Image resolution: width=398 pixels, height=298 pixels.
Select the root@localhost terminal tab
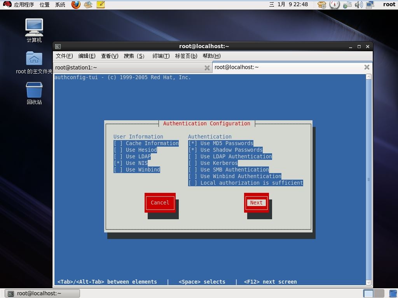pyautogui.click(x=292, y=67)
